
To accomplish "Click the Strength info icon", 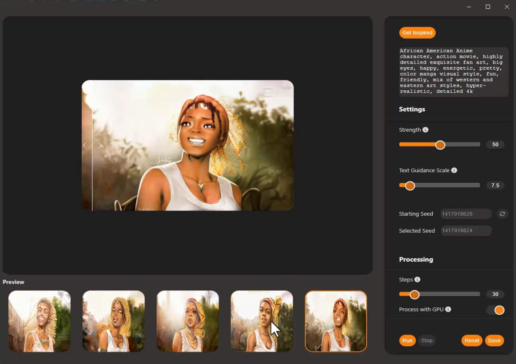I will [426, 130].
